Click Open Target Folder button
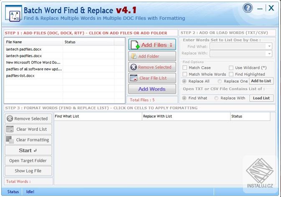This screenshot has width=281, height=197. pyautogui.click(x=28, y=160)
